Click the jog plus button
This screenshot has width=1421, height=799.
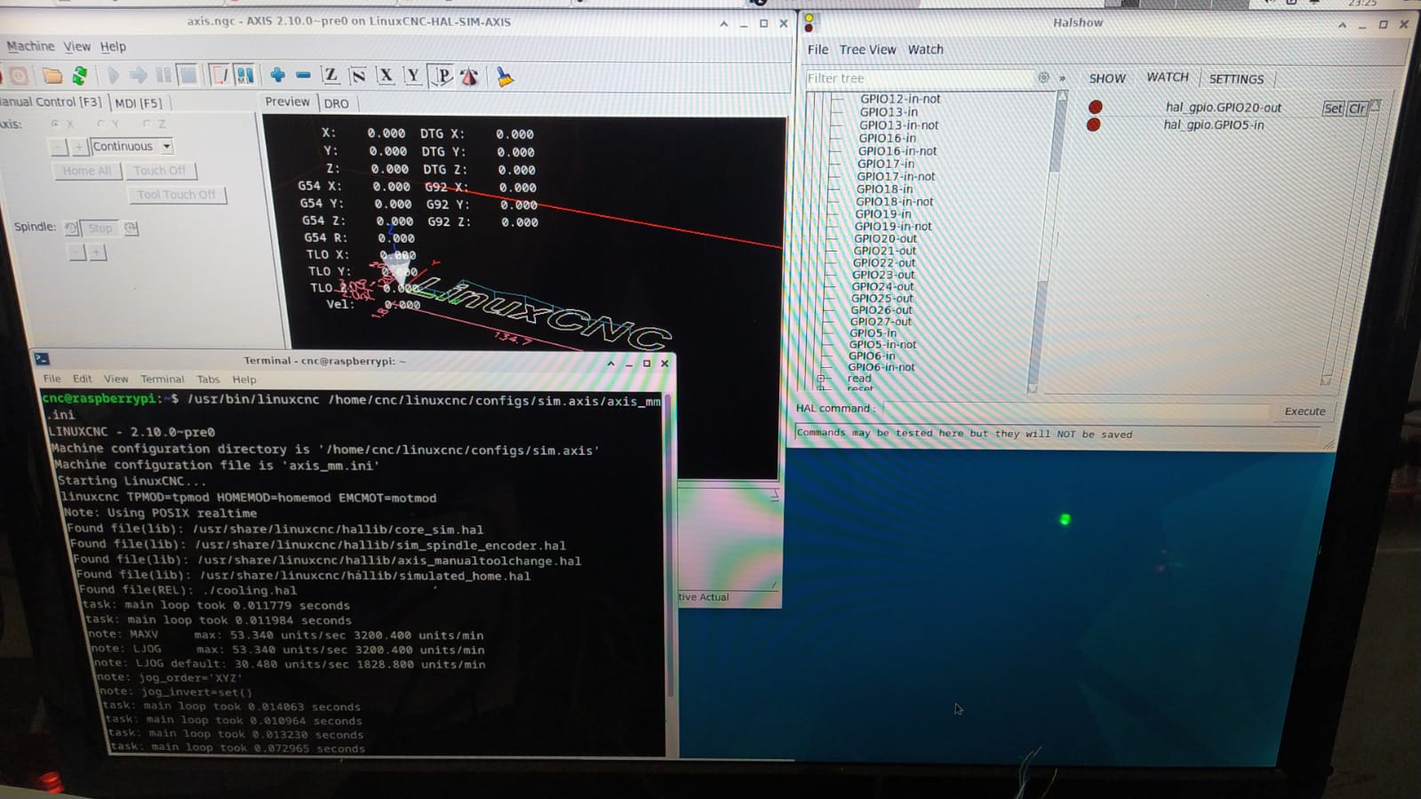click(x=79, y=147)
